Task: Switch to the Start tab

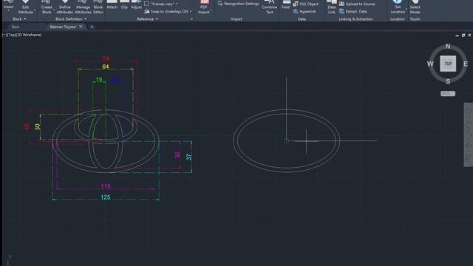Action: pyautogui.click(x=16, y=27)
